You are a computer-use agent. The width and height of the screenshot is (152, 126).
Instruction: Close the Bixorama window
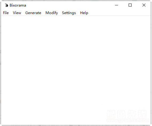pyautogui.click(x=144, y=5)
